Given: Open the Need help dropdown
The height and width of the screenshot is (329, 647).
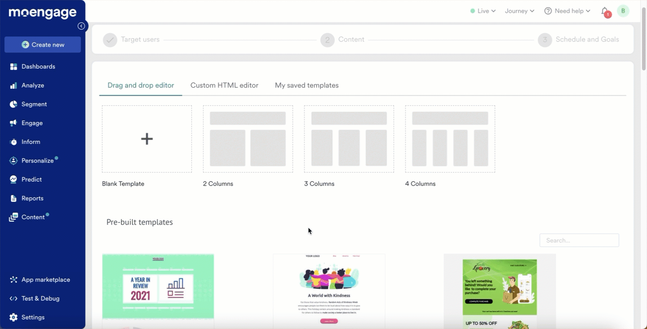Looking at the screenshot, I should [x=567, y=11].
